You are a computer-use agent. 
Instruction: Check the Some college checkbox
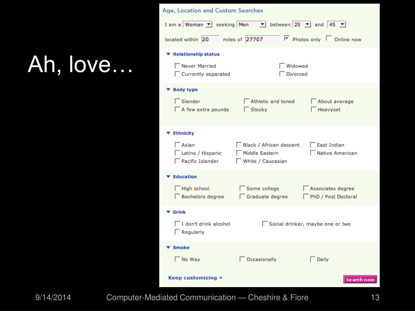pyautogui.click(x=242, y=188)
